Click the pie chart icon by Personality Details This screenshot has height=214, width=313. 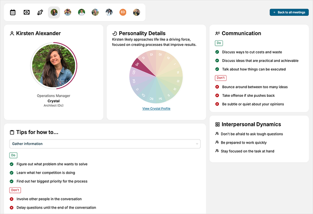click(115, 33)
